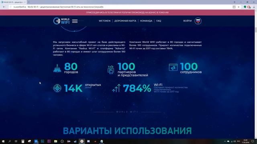The image size is (257, 144).
Task: Show hidden system tray icons
Action: [x=225, y=141]
